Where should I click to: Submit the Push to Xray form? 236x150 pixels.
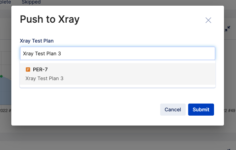click(x=201, y=110)
